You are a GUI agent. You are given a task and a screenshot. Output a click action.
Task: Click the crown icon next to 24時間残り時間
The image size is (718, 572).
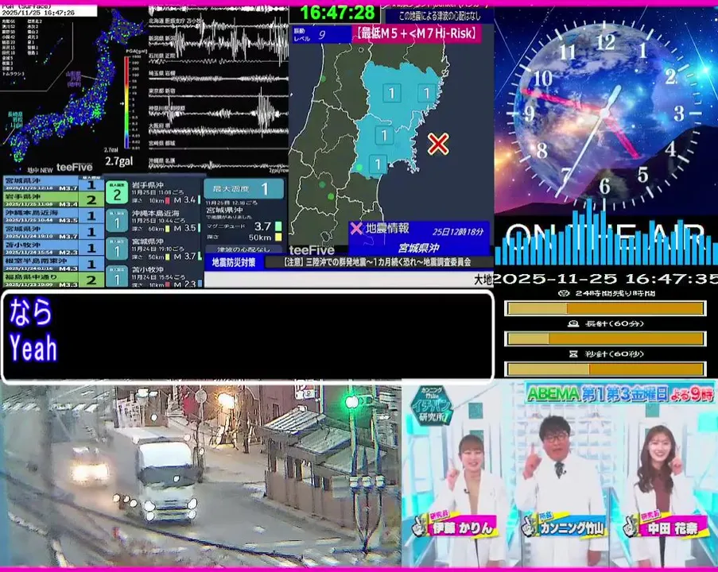tap(565, 293)
